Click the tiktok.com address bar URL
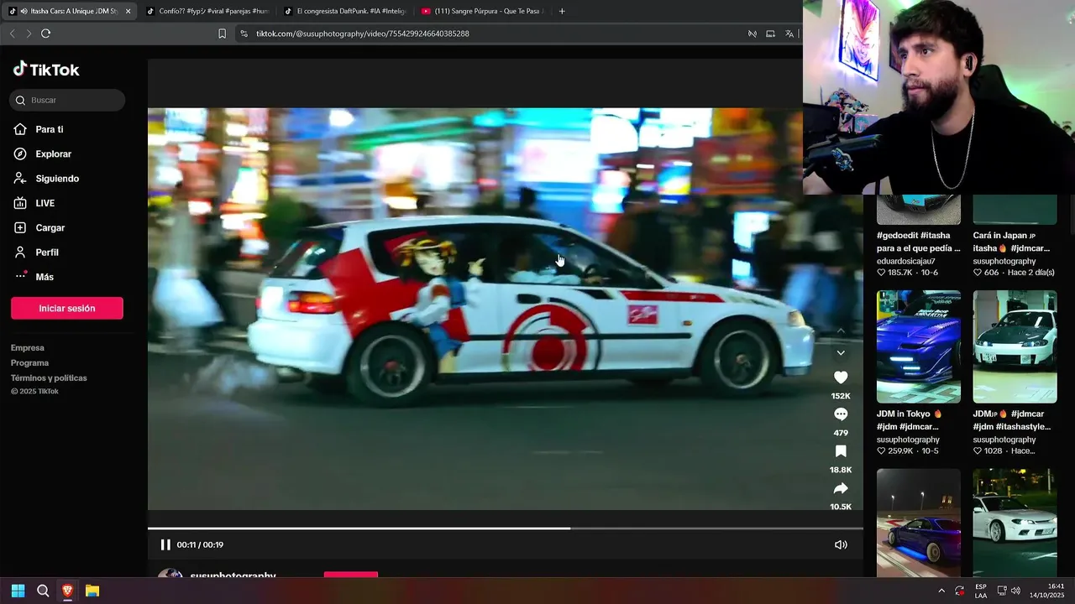This screenshot has width=1075, height=604. [x=363, y=34]
